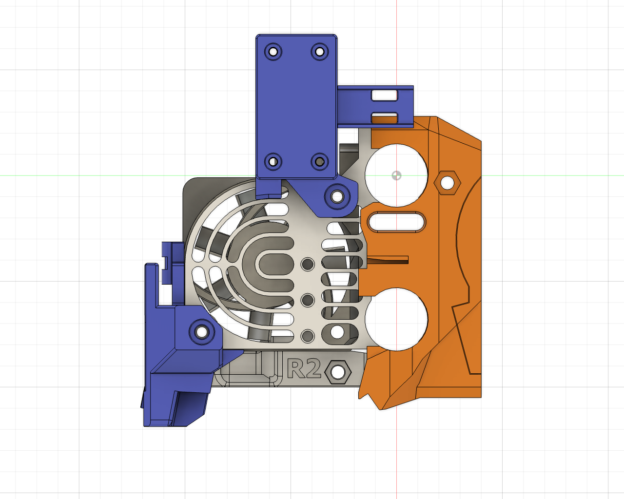Click the origin point marker at view center

coord(396,175)
